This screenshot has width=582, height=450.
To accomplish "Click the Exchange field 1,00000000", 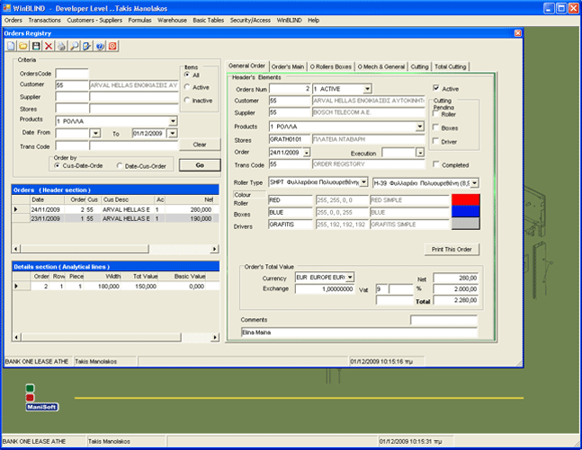I will pyautogui.click(x=325, y=288).
